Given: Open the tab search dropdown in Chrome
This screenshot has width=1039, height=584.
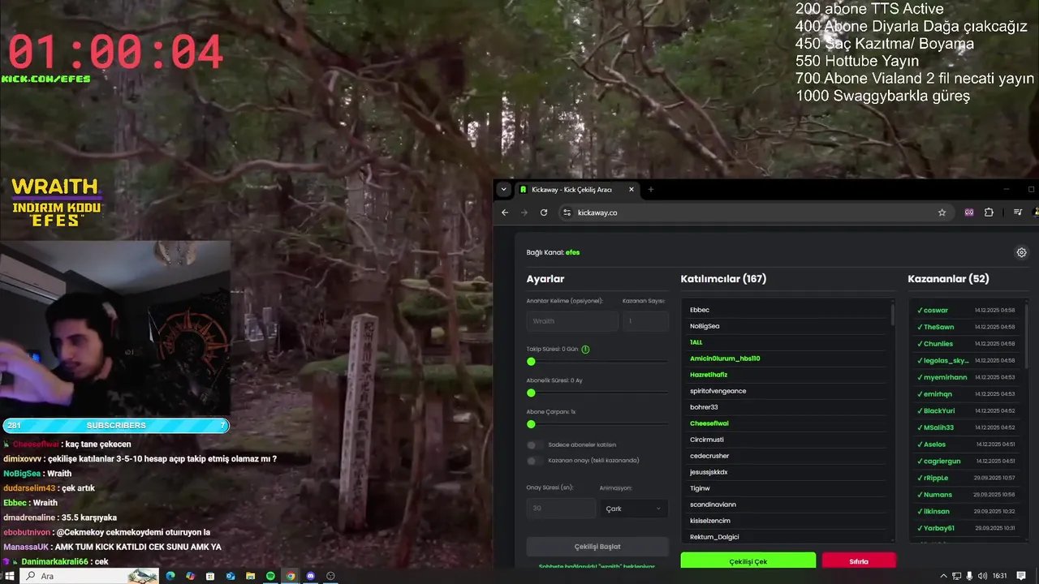Looking at the screenshot, I should (x=503, y=190).
